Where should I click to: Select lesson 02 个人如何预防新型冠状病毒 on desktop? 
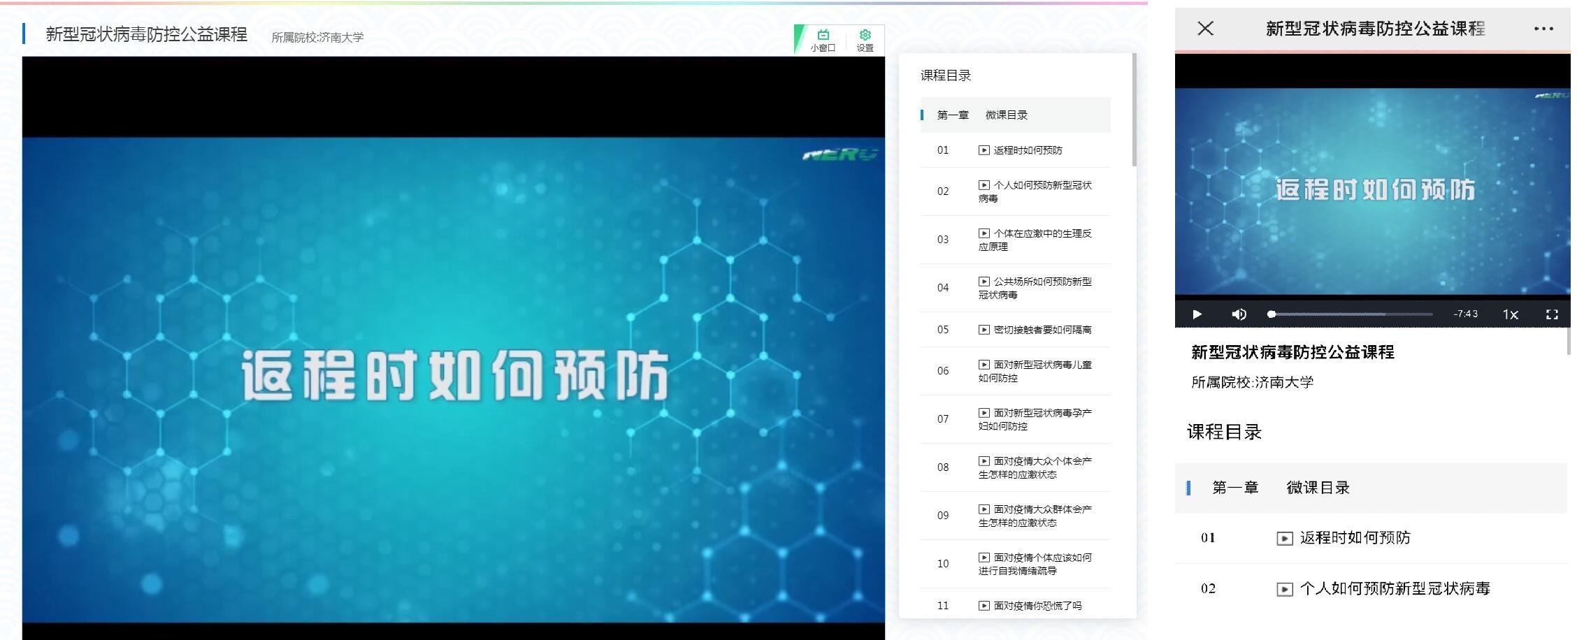(x=1015, y=191)
